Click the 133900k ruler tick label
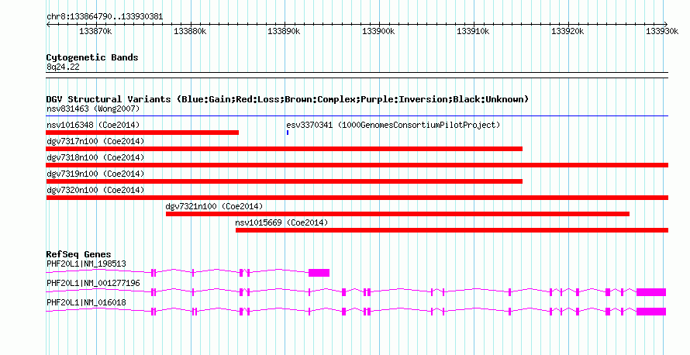This screenshot has height=355, width=690. (378, 31)
